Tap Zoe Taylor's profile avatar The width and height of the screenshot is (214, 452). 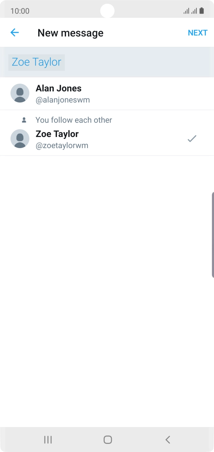pyautogui.click(x=20, y=139)
